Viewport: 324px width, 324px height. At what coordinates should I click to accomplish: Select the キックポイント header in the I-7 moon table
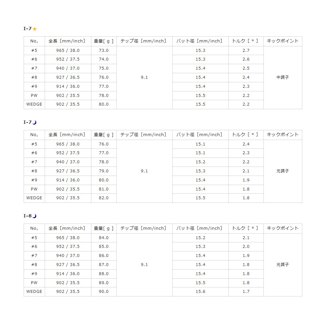tap(283, 135)
